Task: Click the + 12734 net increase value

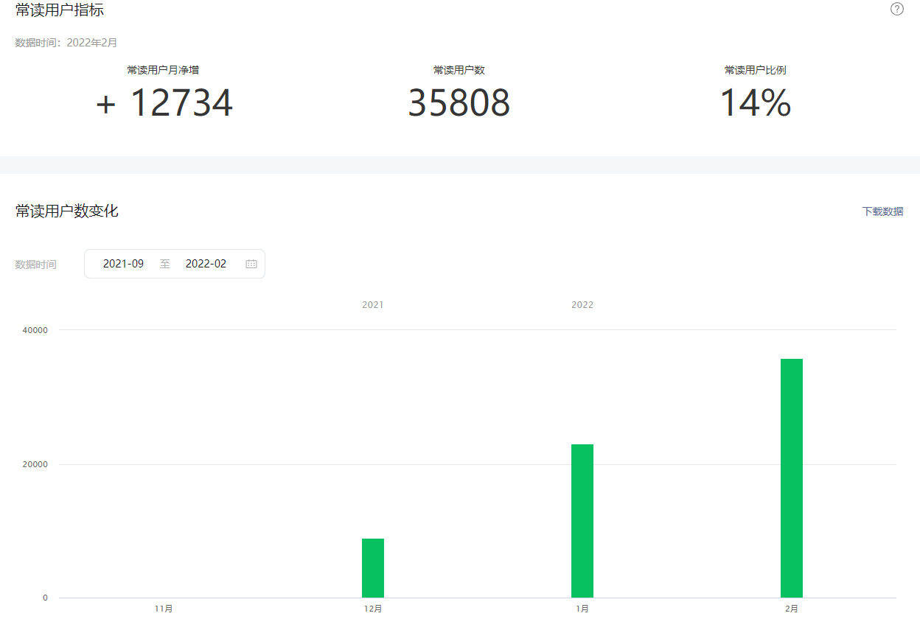Action: tap(164, 103)
